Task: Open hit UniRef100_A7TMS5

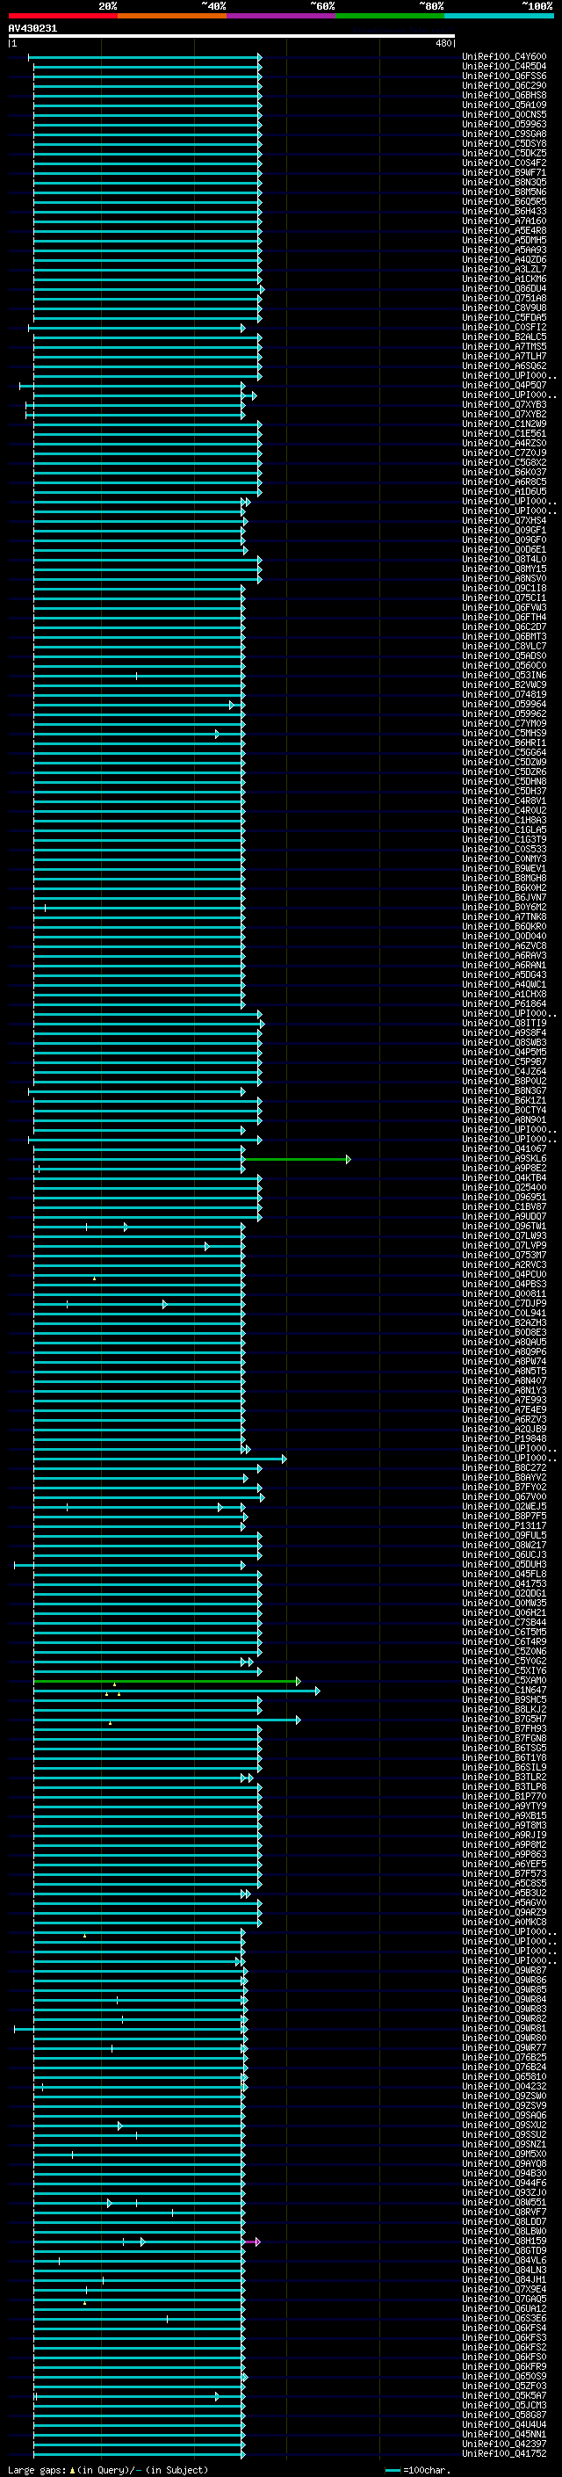Action: tap(504, 346)
